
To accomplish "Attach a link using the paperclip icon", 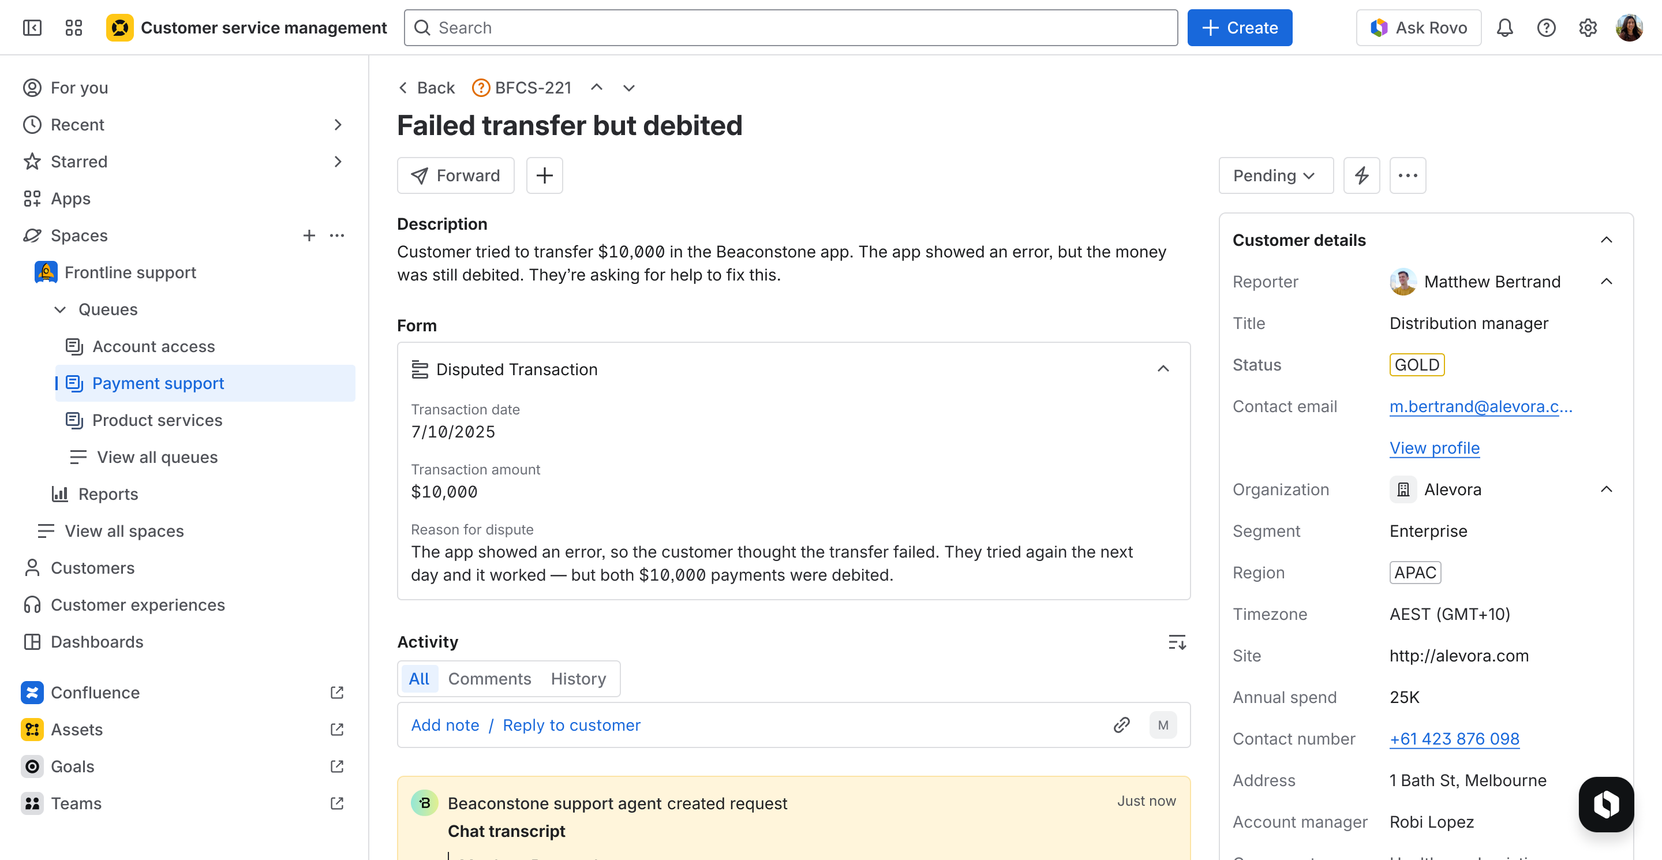I will tap(1121, 724).
